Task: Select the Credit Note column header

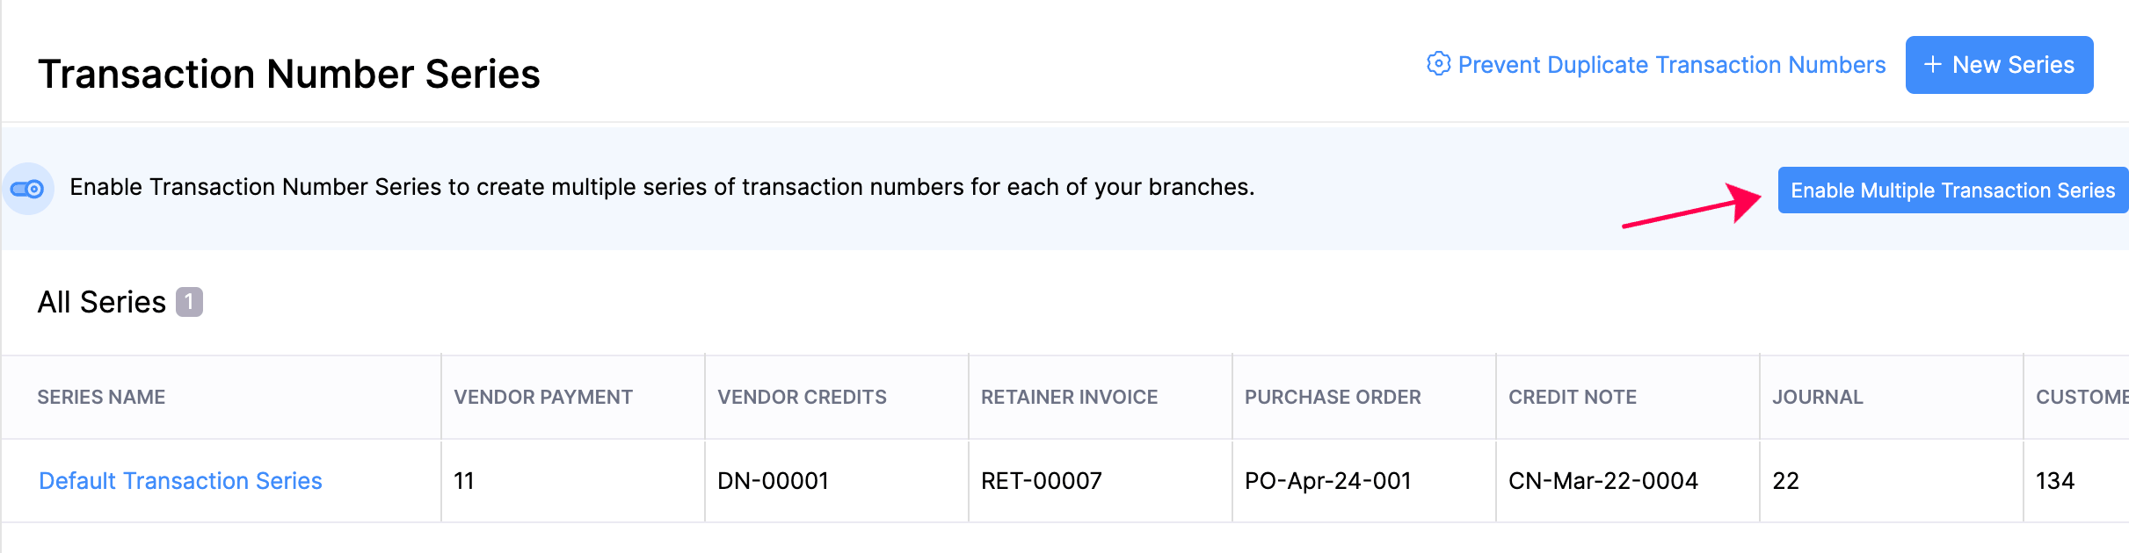Action: coord(1571,397)
